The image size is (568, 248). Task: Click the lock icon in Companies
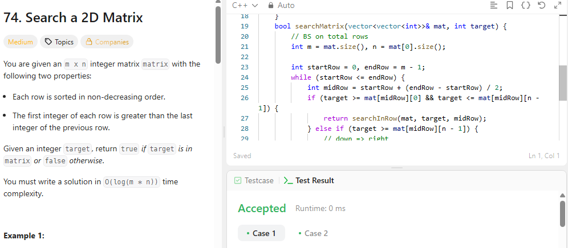pyautogui.click(x=88, y=42)
